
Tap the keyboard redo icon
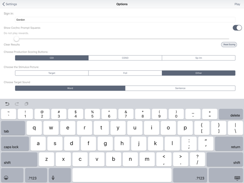17,104
